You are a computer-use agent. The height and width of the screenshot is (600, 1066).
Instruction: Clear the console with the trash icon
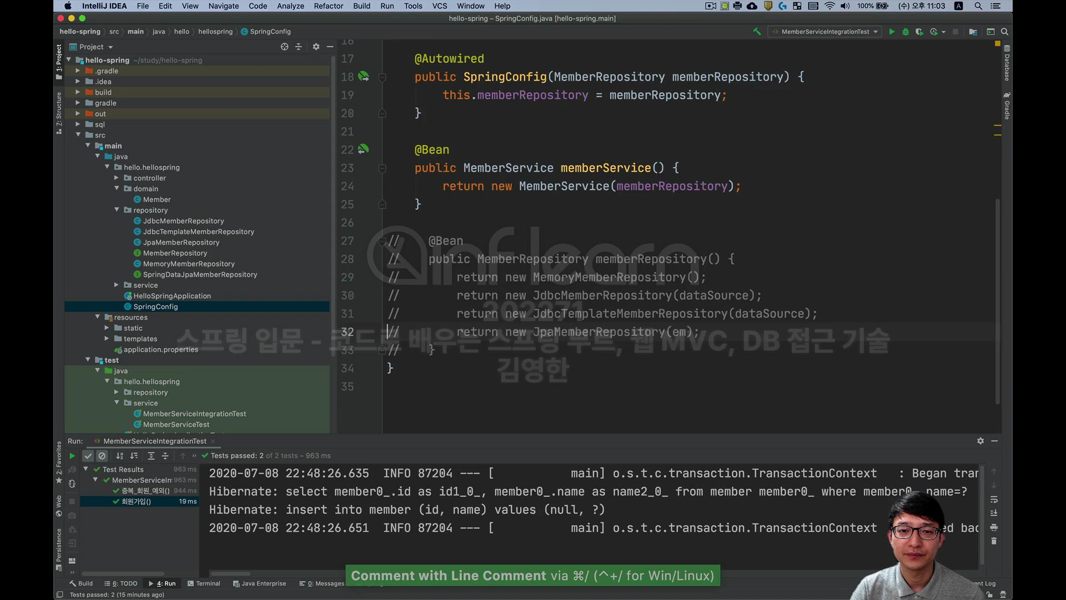[x=994, y=541]
